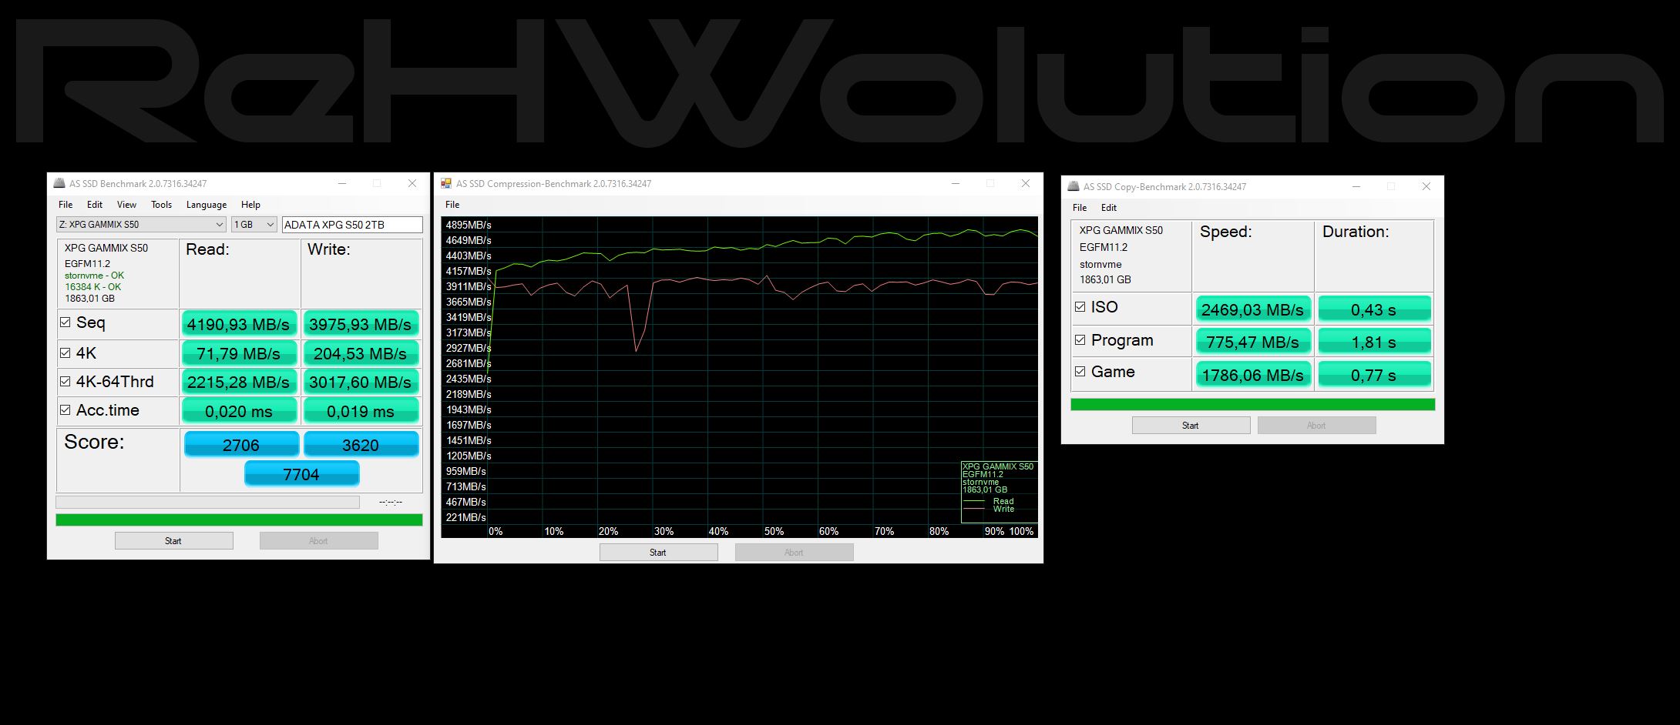Toggle the 4K test checkbox

tap(66, 353)
